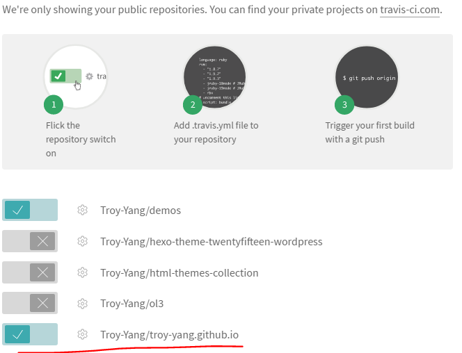The width and height of the screenshot is (462, 353).
Task: Open the travis-ci.com link
Action: 410,11
